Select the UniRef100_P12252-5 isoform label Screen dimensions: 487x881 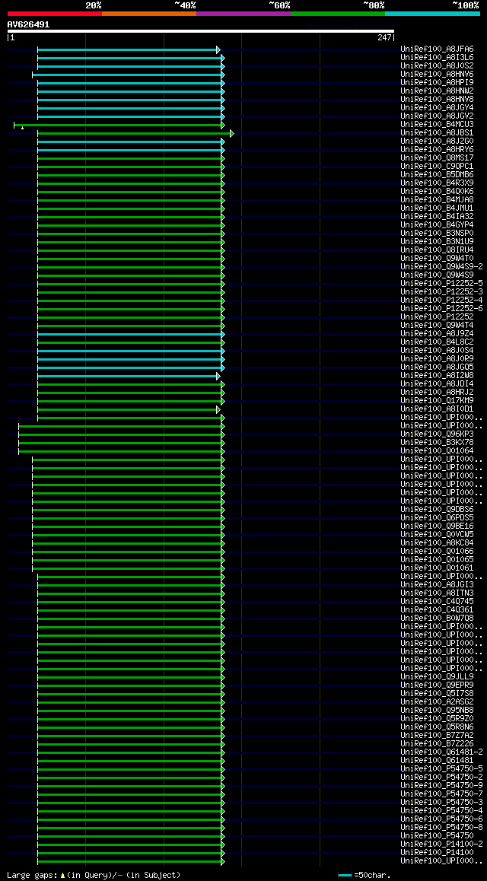pos(441,283)
